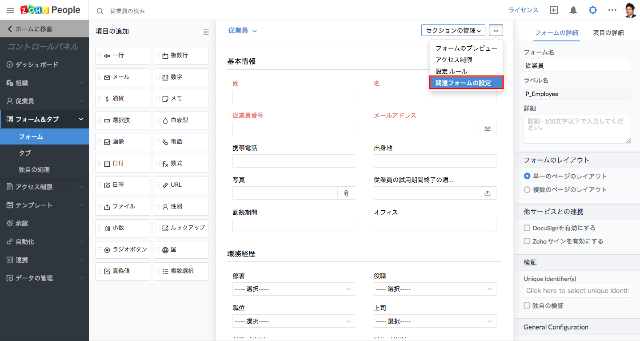Click the upload icon beside 従業員の試用期間終了 field
Screen dimensions: 640x341
point(488,193)
